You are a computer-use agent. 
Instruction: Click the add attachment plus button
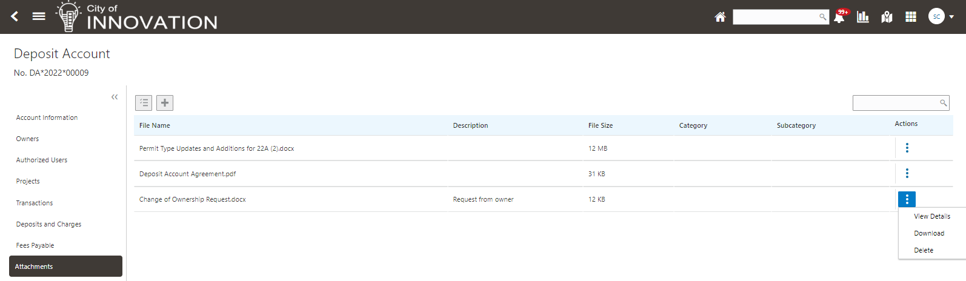coord(165,103)
